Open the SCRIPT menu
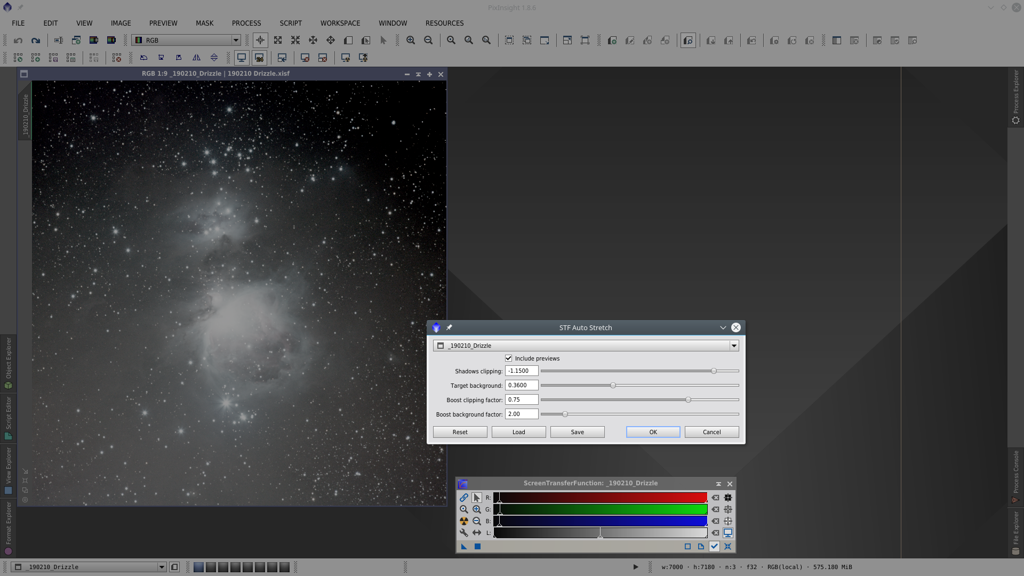This screenshot has height=576, width=1024. coord(290,23)
